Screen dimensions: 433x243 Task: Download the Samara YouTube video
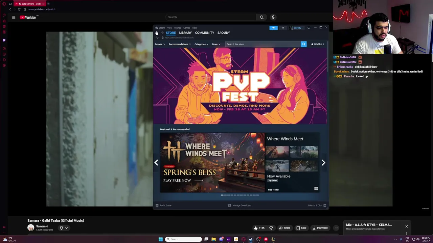(x=320, y=228)
